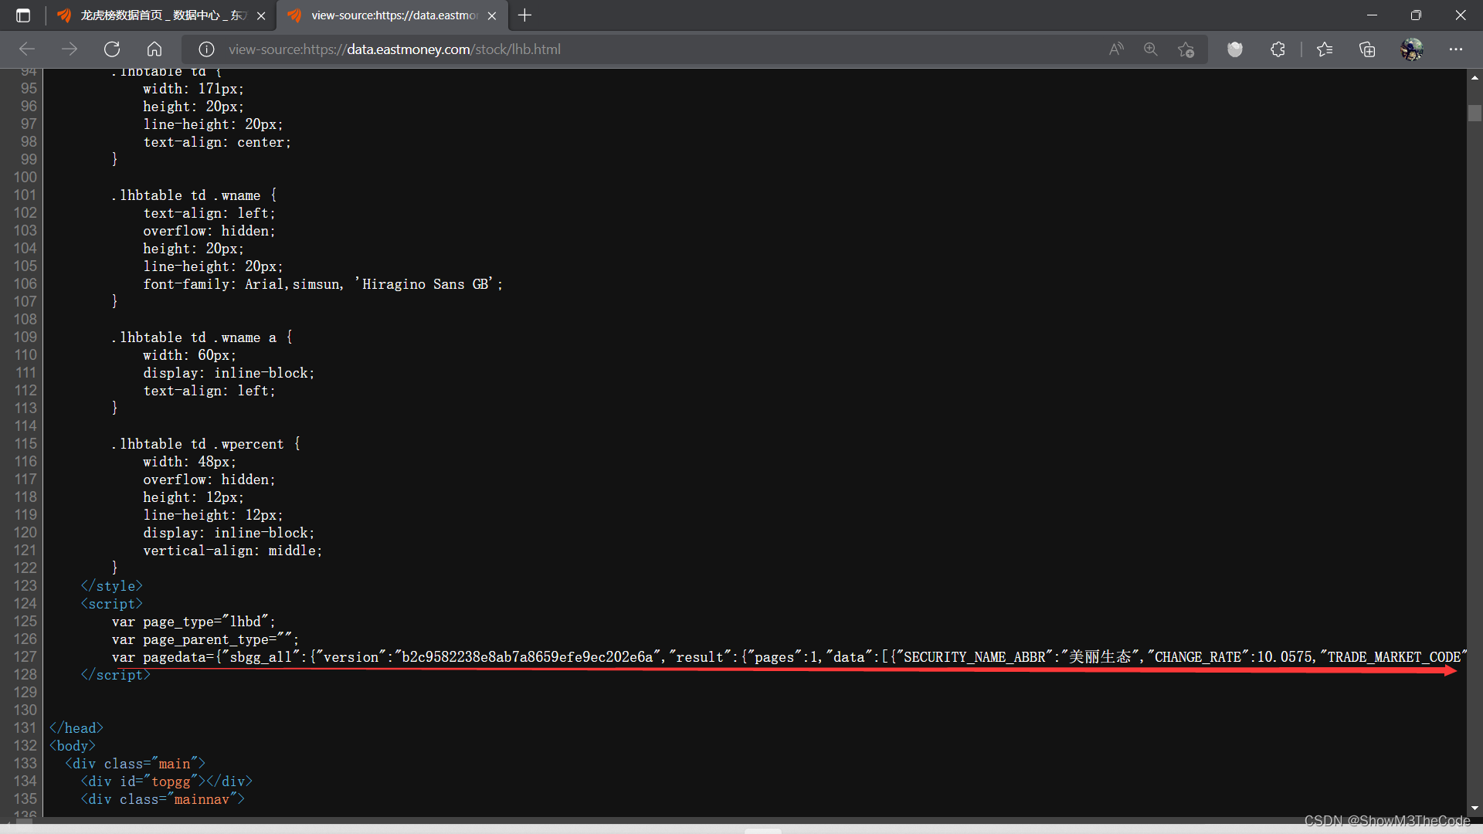Image resolution: width=1483 pixels, height=834 pixels.
Task: Open a new tab with the plus button
Action: pyautogui.click(x=524, y=15)
